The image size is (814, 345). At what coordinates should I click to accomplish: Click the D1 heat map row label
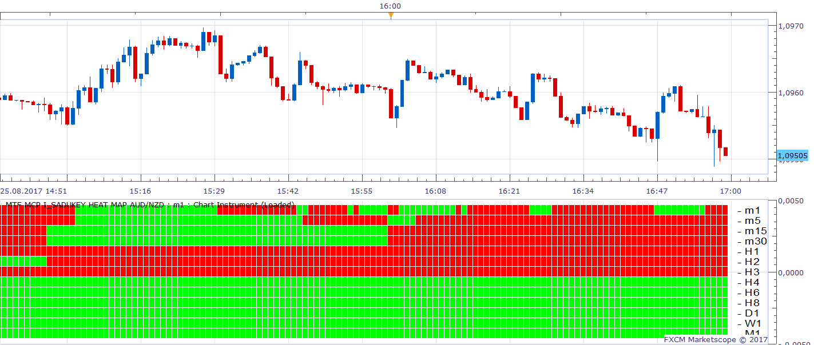coord(752,314)
